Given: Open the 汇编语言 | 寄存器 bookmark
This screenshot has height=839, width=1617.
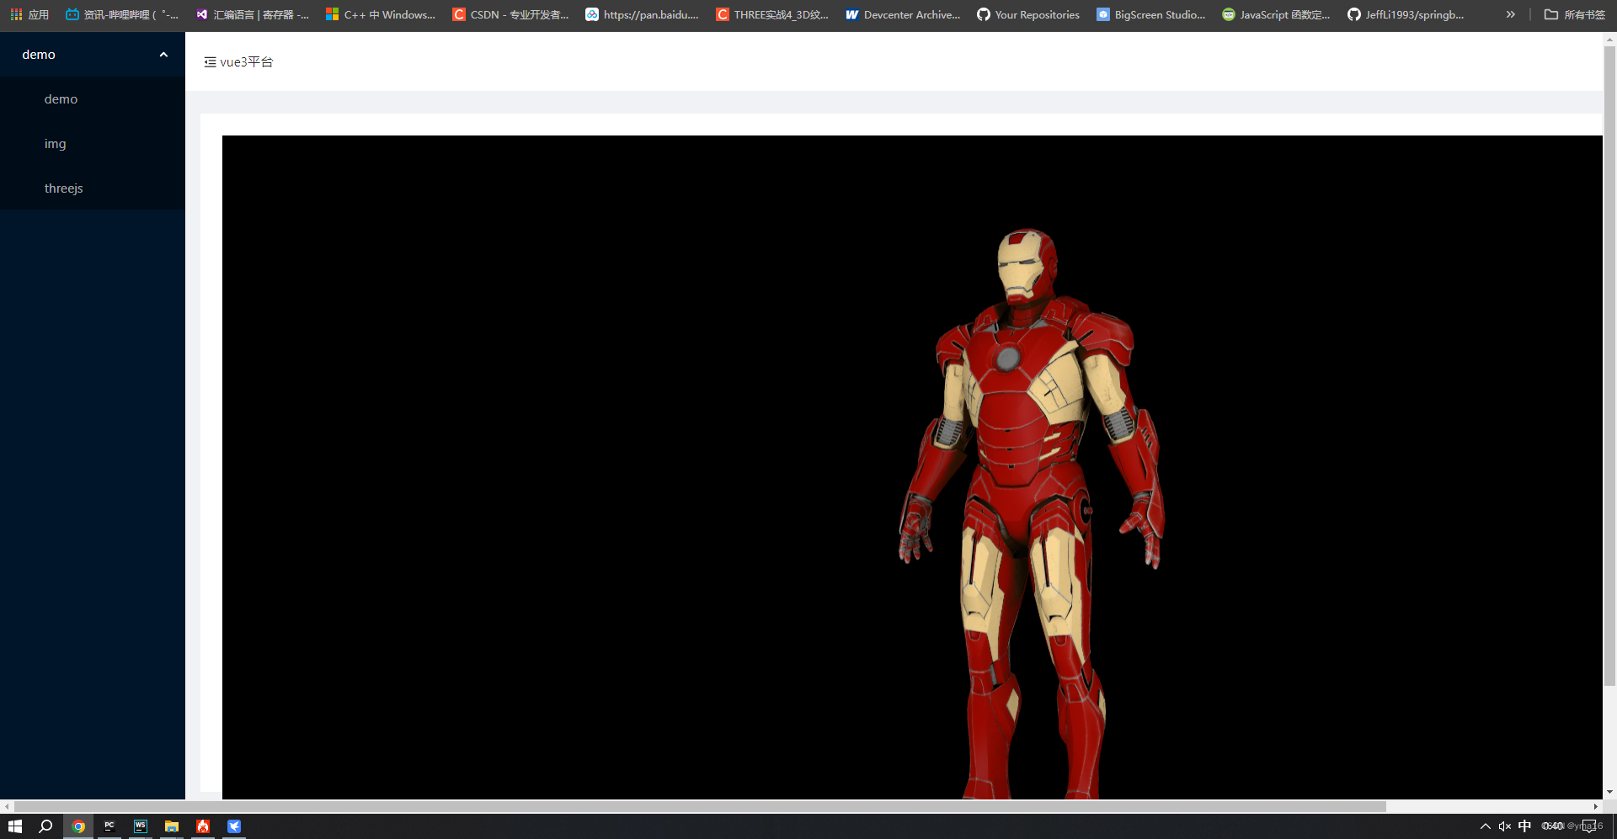Looking at the screenshot, I should point(253,14).
